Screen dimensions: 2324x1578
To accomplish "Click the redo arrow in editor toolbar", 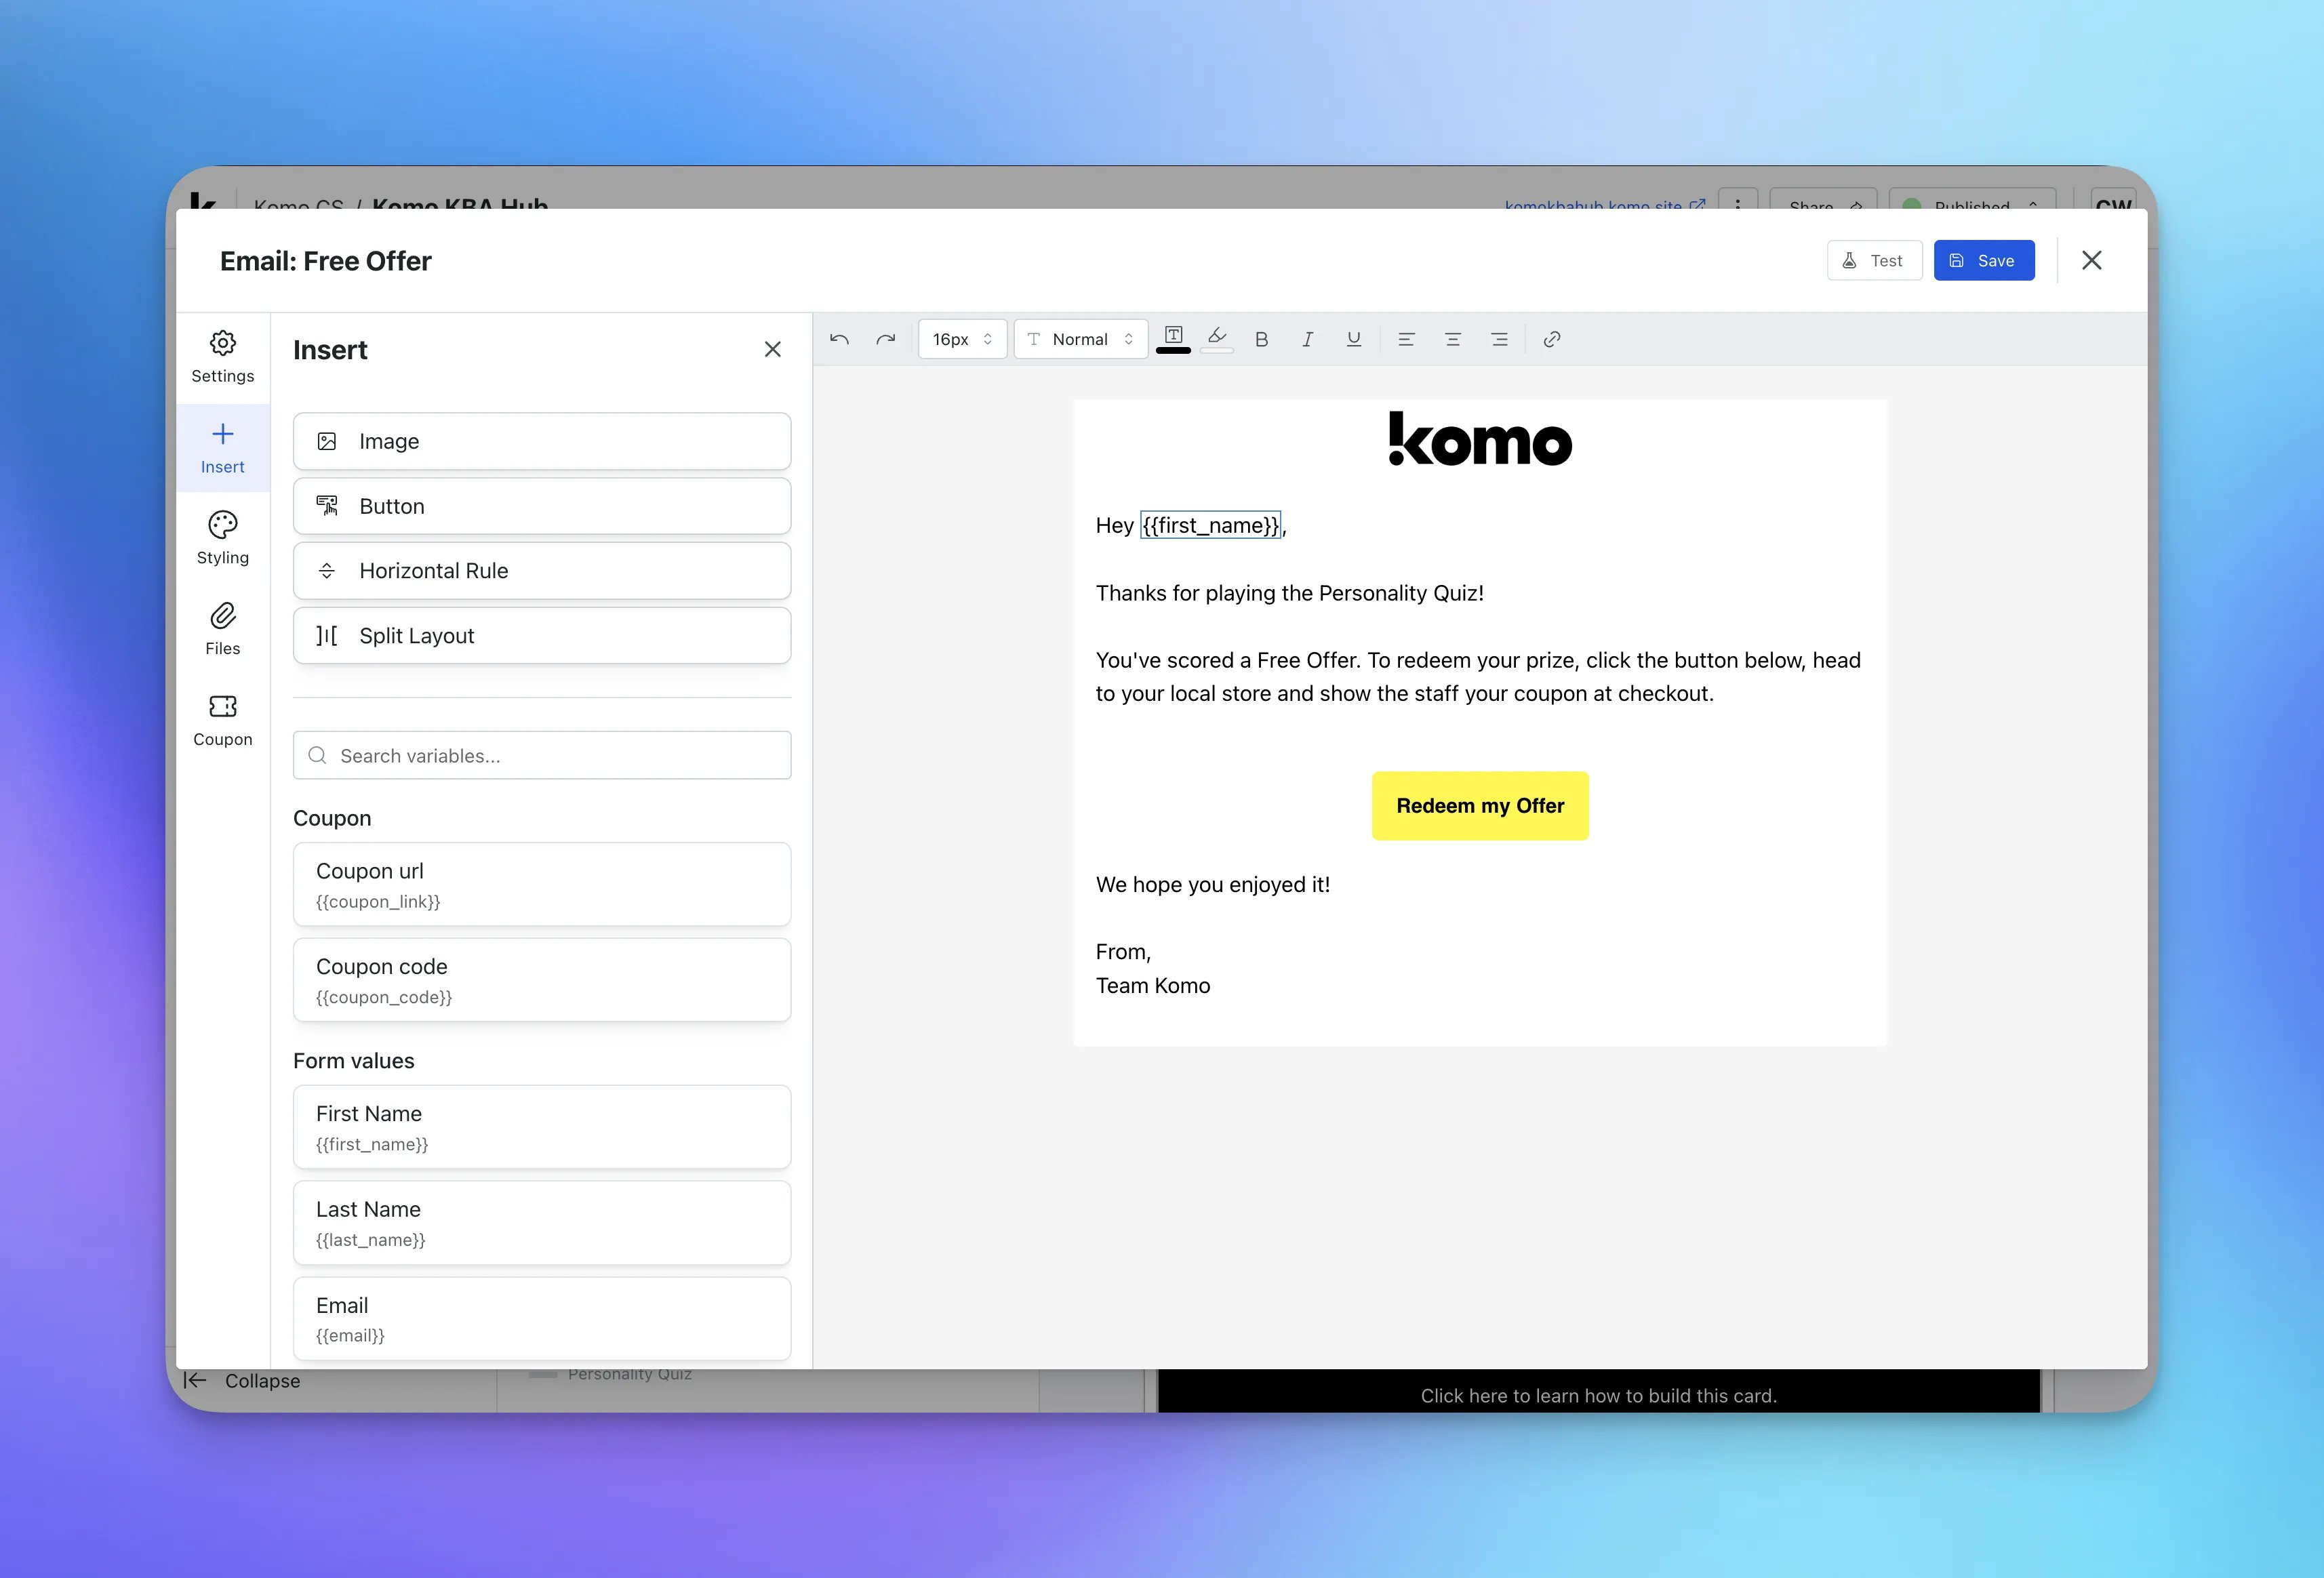I will click(886, 339).
